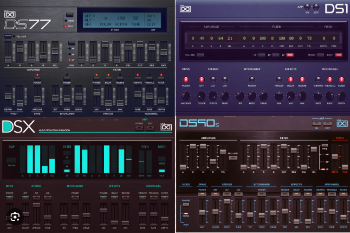Screen dimensions: 350x233
Task: Enable PHASER effect on DS77
Action: tap(96, 79)
